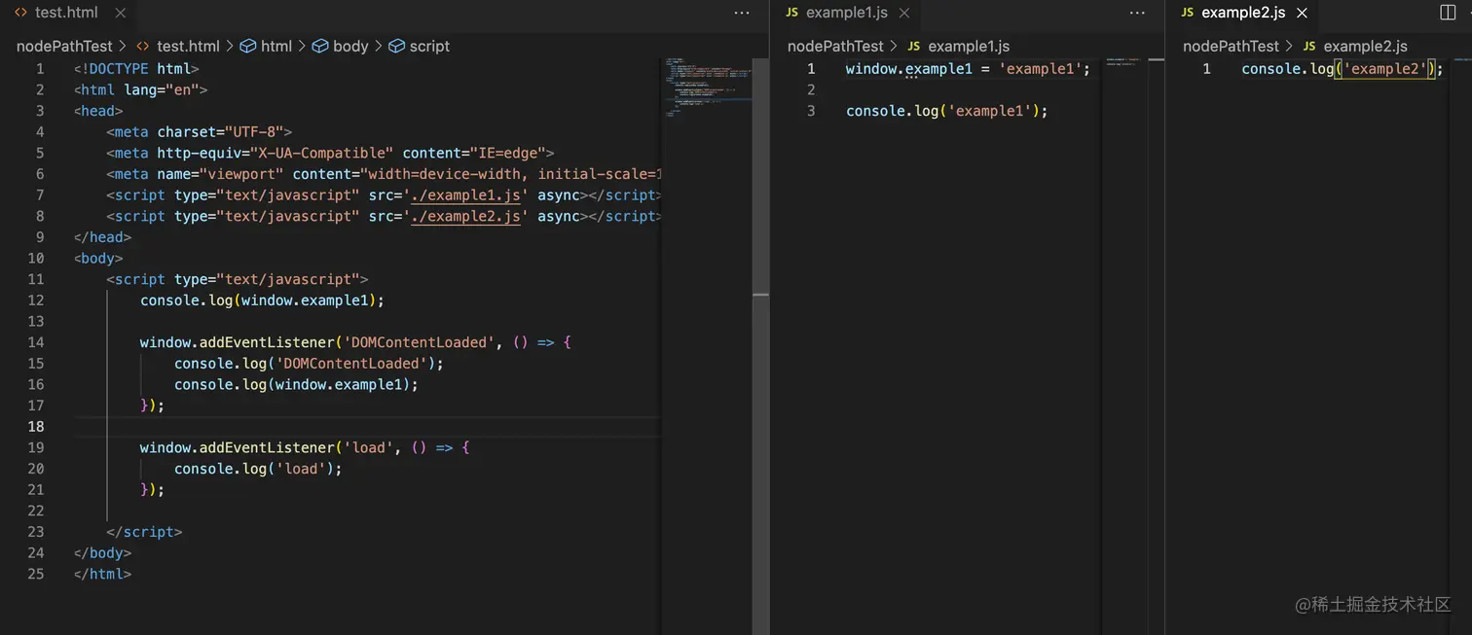1472x635 pixels.
Task: Click nodePathTest in the test.html breadcrumb
Action: point(64,46)
